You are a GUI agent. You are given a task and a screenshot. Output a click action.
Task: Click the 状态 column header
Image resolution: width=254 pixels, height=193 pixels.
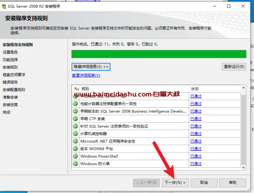click(x=215, y=89)
